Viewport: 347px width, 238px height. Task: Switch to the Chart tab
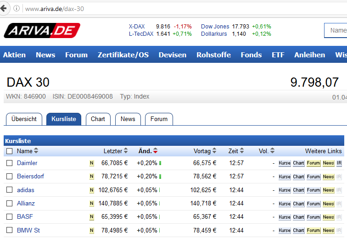point(98,119)
